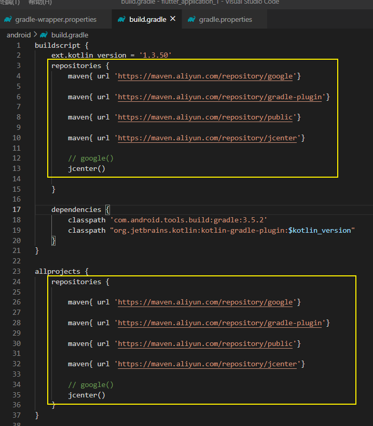
Task: Click 'repositories' on line 3
Action: 76,66
